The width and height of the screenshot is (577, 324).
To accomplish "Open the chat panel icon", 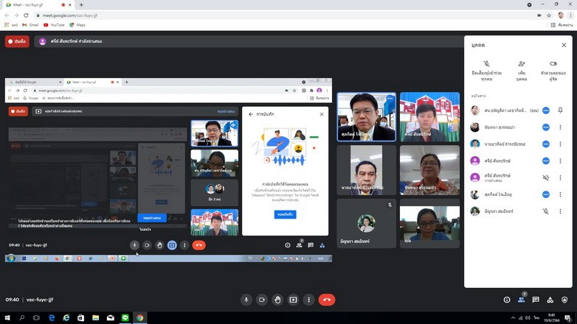I will pos(536,300).
